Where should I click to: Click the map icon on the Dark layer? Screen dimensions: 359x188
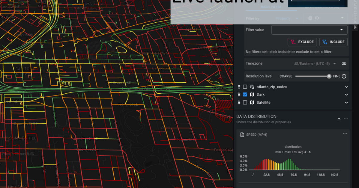(252, 94)
